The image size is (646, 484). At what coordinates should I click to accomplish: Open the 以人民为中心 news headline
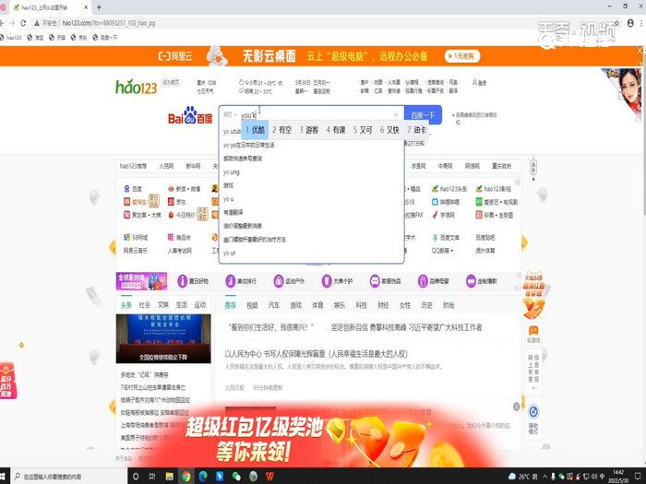[316, 353]
